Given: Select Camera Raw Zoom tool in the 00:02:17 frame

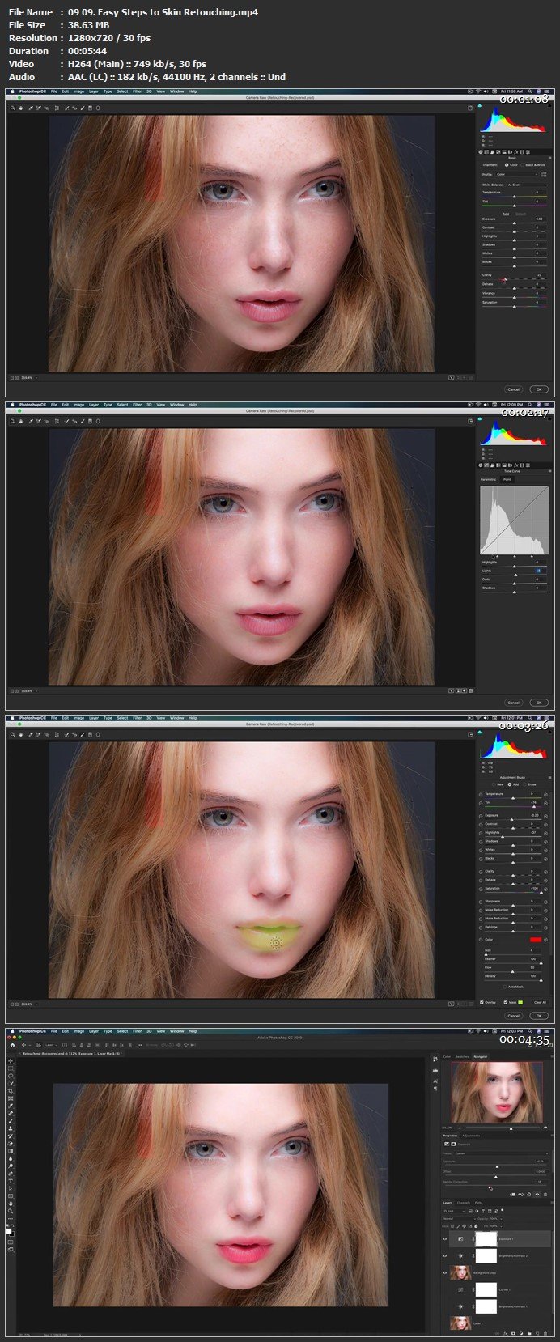Looking at the screenshot, I should [x=12, y=420].
